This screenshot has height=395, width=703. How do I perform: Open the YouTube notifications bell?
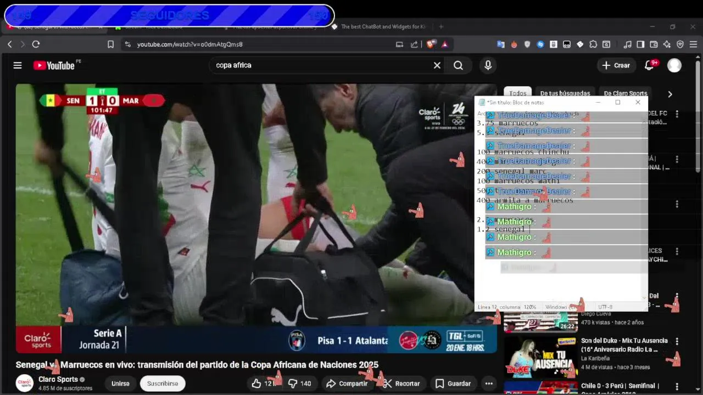pos(650,65)
